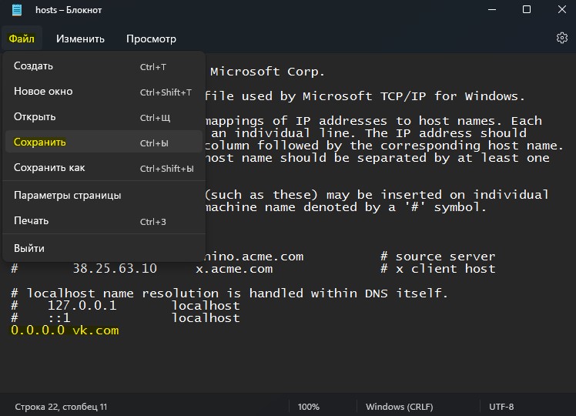Screen dimensions: 576x416
Task: Click the x.acme.com host name
Action: coord(234,269)
